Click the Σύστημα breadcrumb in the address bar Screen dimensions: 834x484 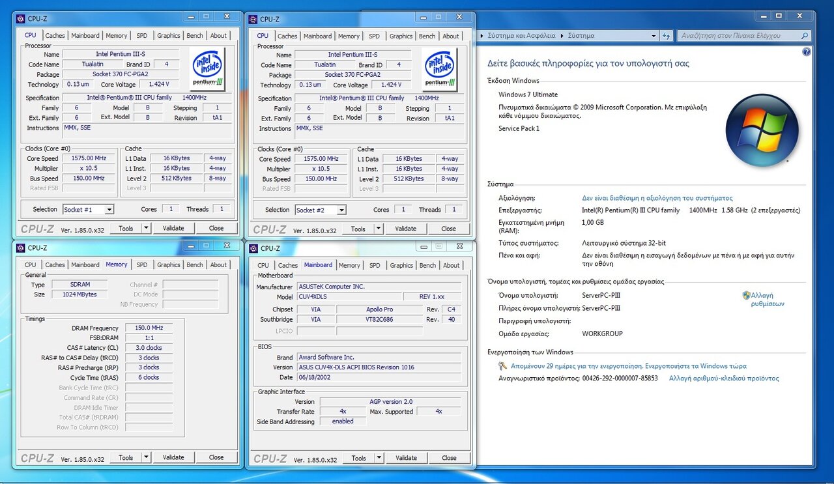tap(581, 36)
